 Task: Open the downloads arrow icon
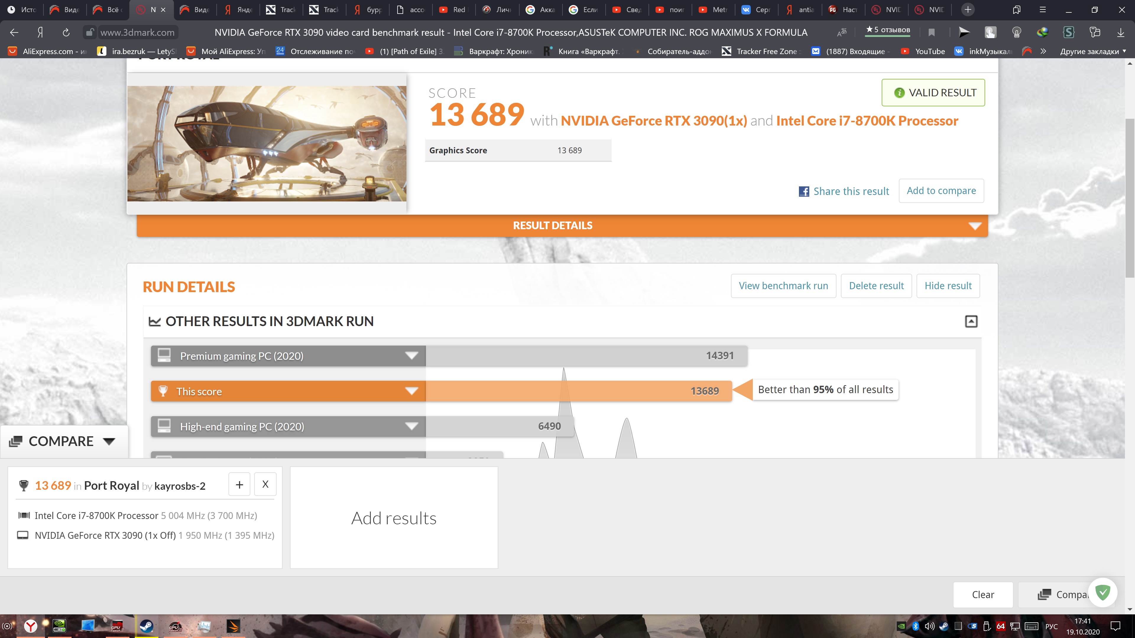(1121, 32)
